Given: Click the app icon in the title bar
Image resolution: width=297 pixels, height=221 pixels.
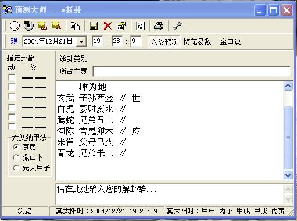Looking at the screenshot, I should (8, 10).
